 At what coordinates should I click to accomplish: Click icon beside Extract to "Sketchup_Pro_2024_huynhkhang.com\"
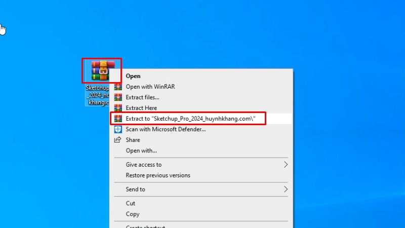point(118,119)
